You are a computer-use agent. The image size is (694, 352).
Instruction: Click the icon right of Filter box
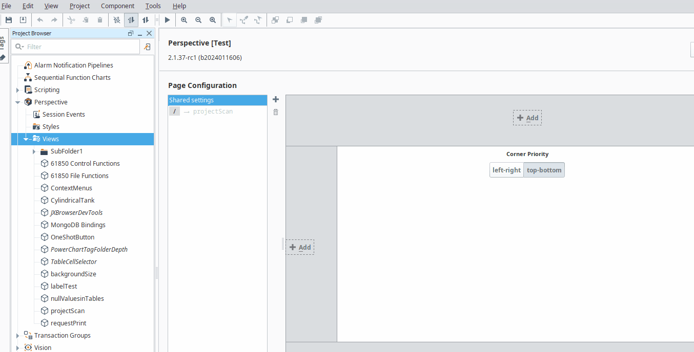click(x=147, y=47)
